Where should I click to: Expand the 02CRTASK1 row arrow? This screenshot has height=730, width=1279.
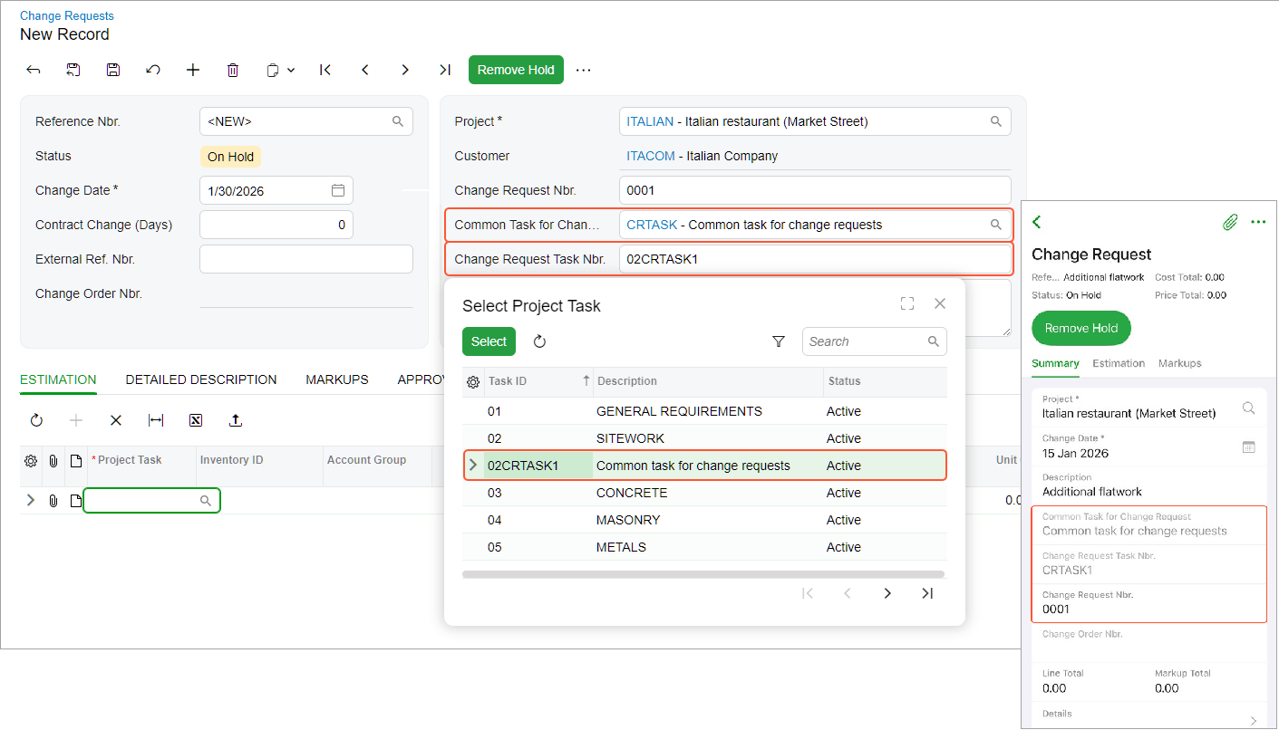point(472,466)
